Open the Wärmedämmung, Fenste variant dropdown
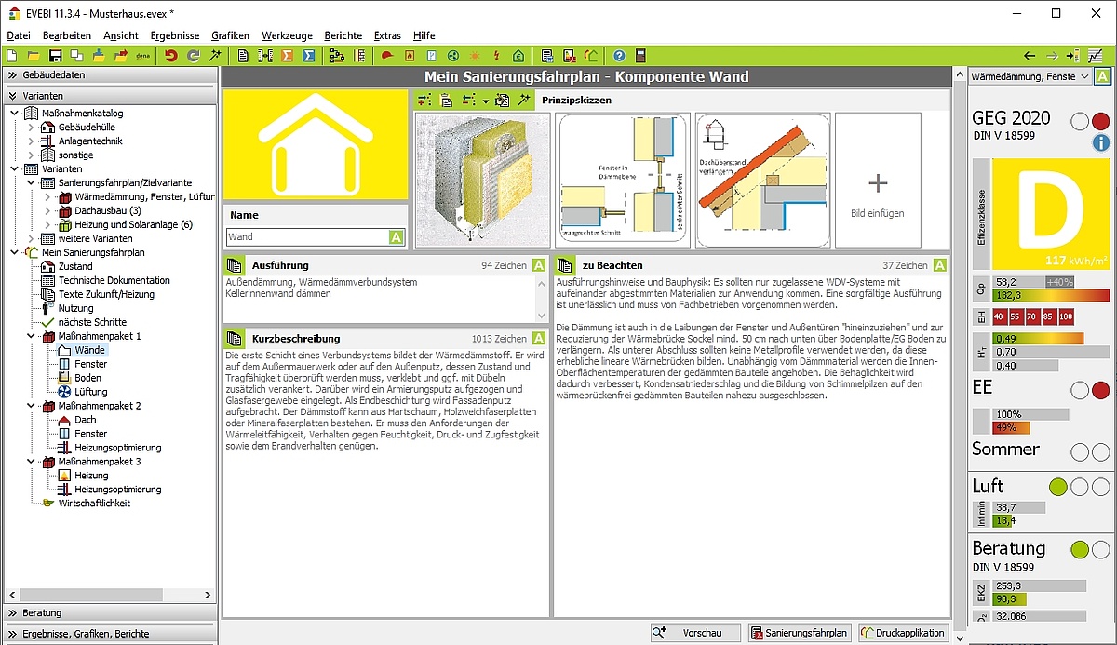Image resolution: width=1117 pixels, height=645 pixels. (x=1028, y=76)
